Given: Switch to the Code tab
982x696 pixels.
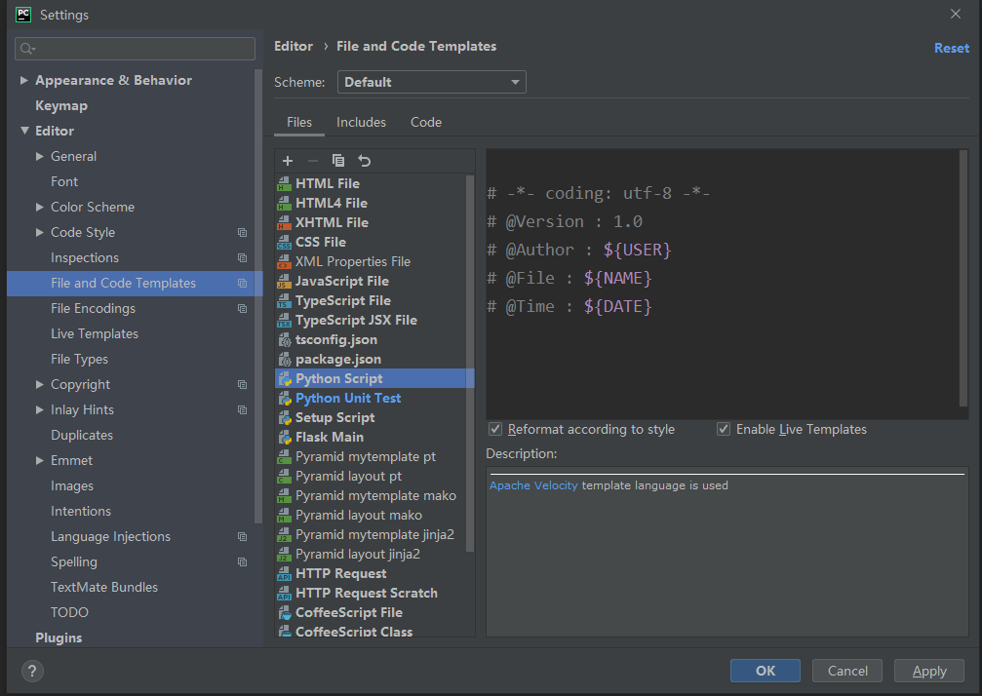Looking at the screenshot, I should (x=426, y=122).
